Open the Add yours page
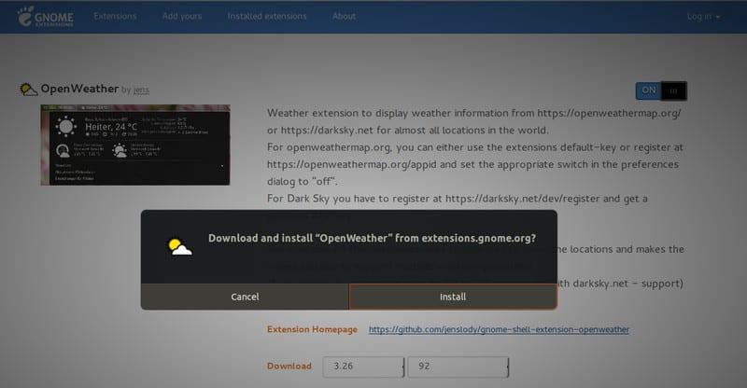747x388 pixels. pos(181,16)
